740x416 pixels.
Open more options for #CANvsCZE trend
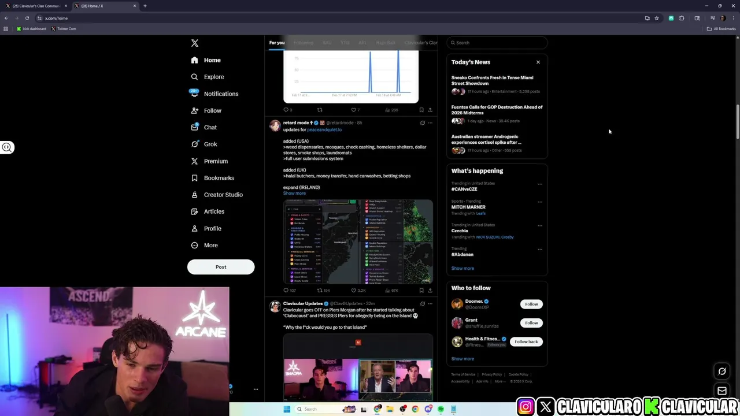(540, 184)
